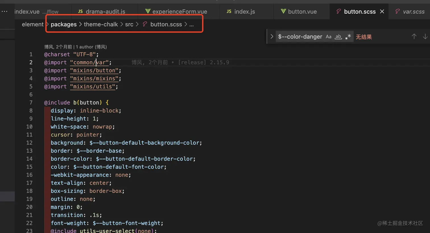Click the Vue icon on experienceForm.vue tab
The height and width of the screenshot is (233, 430).
coord(148,11)
